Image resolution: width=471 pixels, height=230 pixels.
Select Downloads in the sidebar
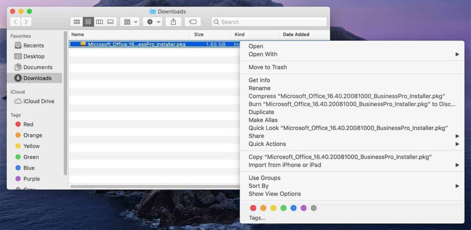click(35, 78)
